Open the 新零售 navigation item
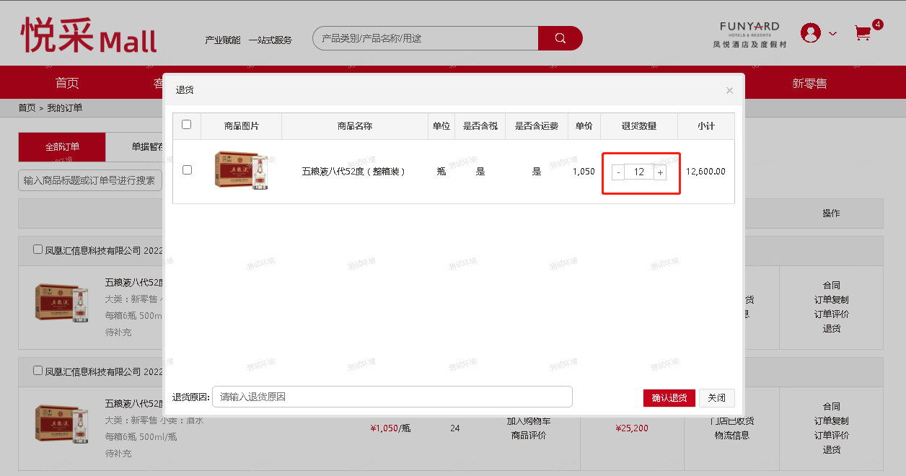 (809, 83)
